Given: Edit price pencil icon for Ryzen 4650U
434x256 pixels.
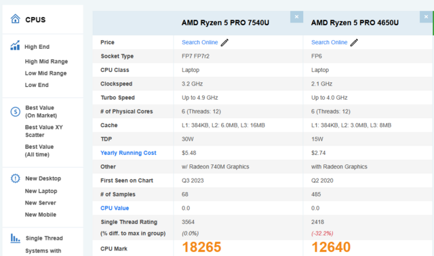Looking at the screenshot, I should click(x=354, y=42).
